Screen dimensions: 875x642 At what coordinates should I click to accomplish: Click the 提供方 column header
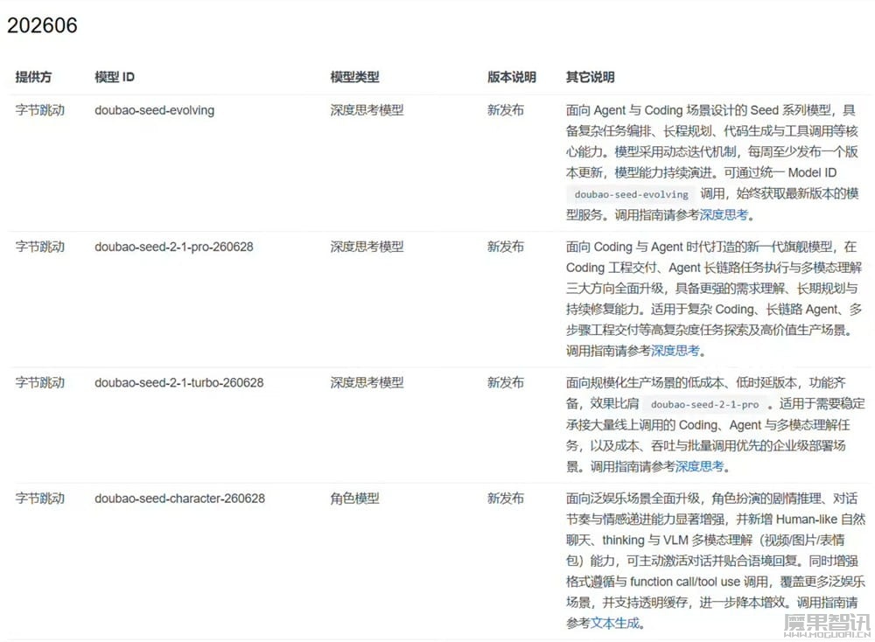(x=33, y=77)
